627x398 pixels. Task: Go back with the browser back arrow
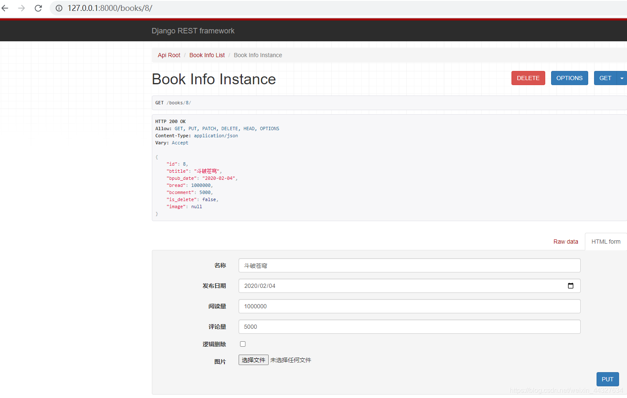click(5, 8)
